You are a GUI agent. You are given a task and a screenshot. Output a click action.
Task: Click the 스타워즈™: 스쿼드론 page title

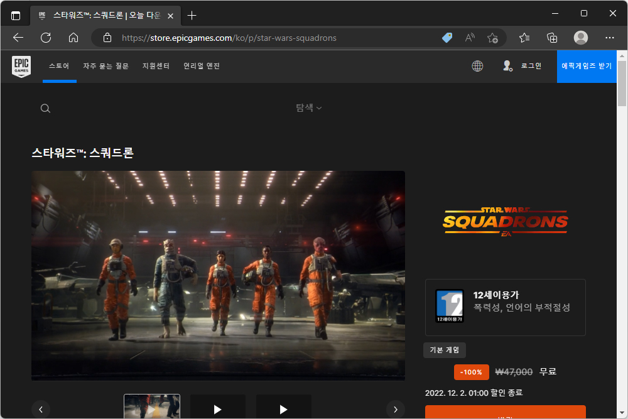pos(82,153)
